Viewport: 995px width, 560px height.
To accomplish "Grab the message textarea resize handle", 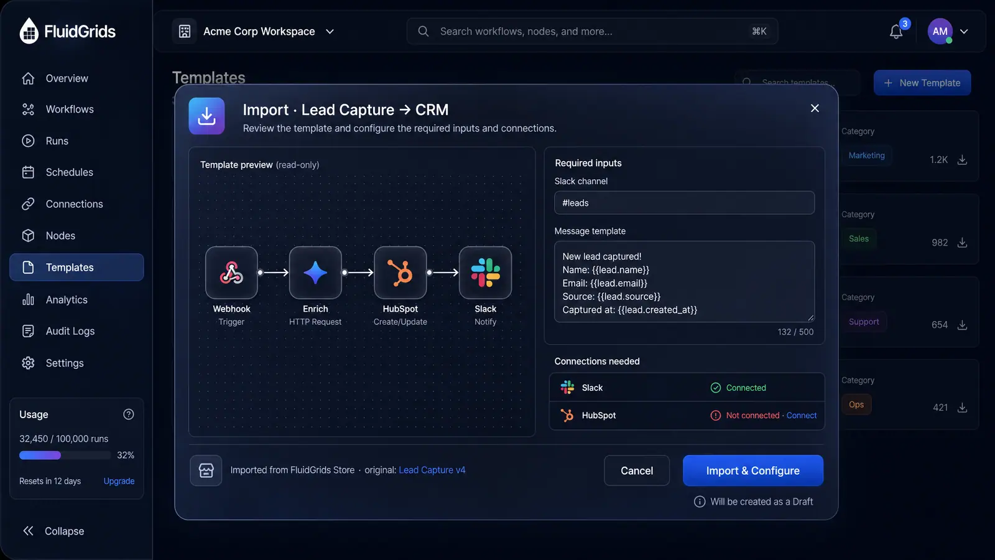I will coord(810,318).
